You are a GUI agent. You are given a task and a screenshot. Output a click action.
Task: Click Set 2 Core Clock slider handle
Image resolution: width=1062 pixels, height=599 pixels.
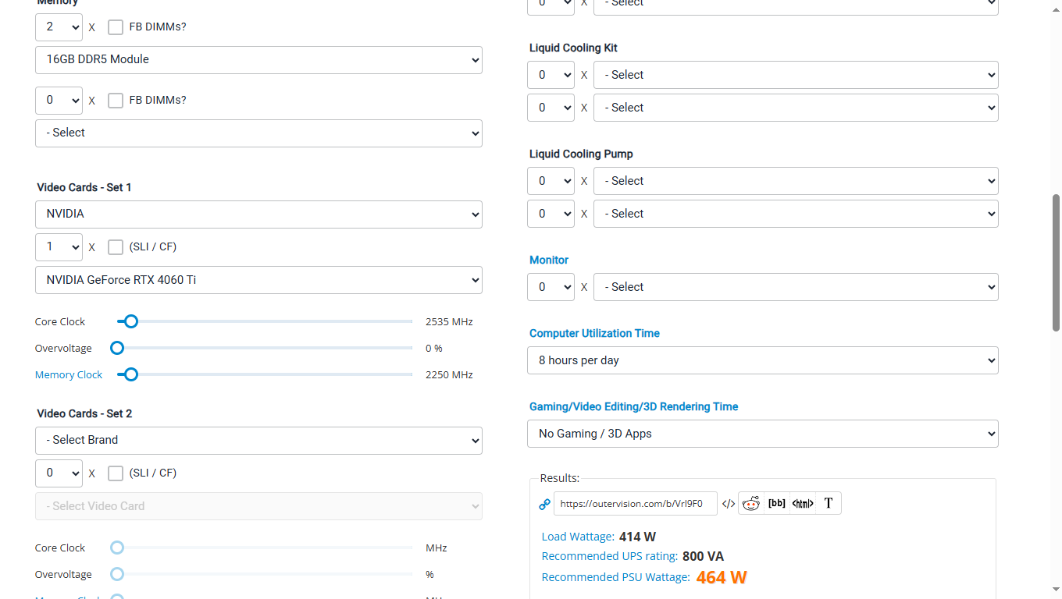[x=117, y=548]
